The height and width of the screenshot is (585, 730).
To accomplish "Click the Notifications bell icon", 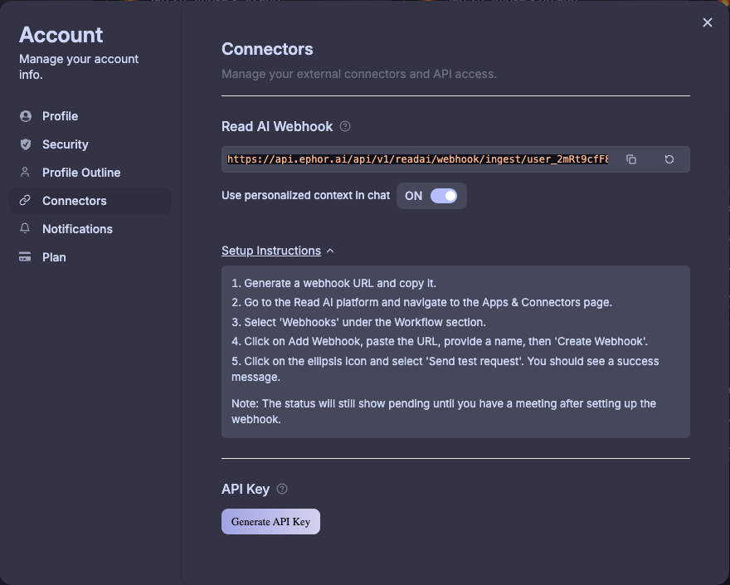I will (x=26, y=229).
